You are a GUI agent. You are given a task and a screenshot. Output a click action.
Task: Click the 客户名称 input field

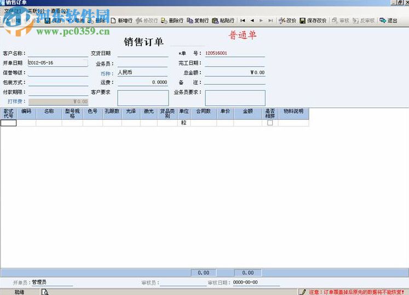(x=58, y=54)
